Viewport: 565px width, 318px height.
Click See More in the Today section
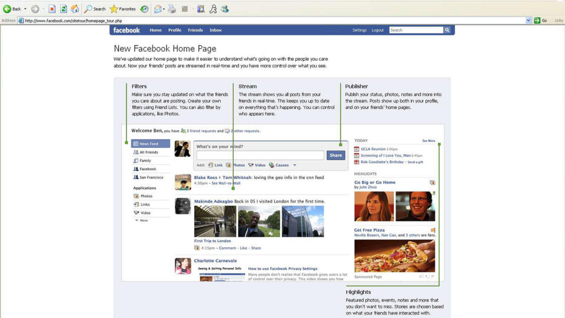click(x=428, y=141)
